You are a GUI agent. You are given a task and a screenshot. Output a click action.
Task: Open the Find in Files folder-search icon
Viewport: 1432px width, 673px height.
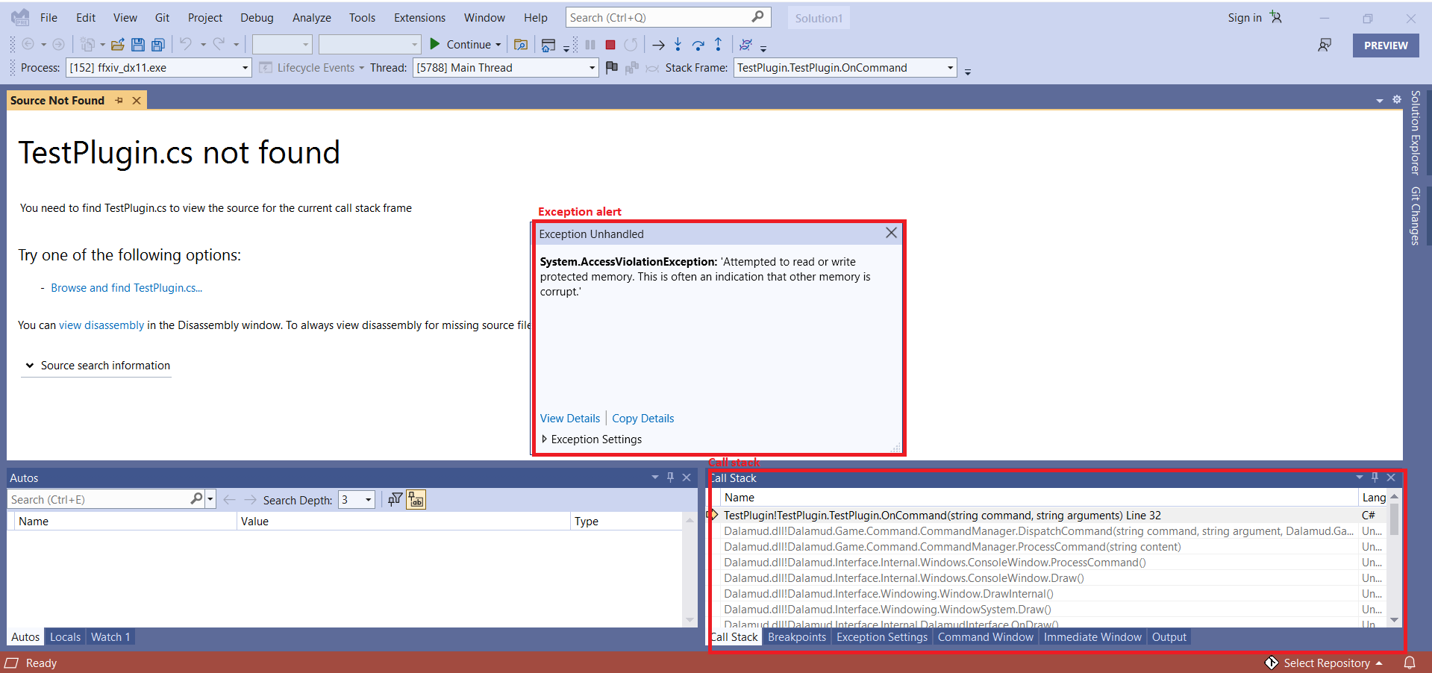[x=521, y=45]
